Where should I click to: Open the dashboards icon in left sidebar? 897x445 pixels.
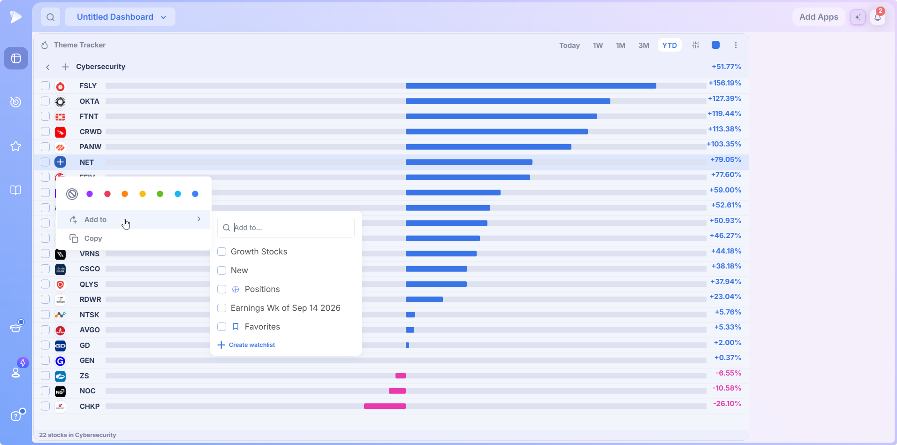pos(16,58)
